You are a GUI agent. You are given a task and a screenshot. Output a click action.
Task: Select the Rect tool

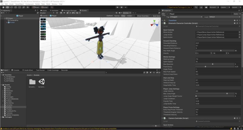(x=19, y=7)
